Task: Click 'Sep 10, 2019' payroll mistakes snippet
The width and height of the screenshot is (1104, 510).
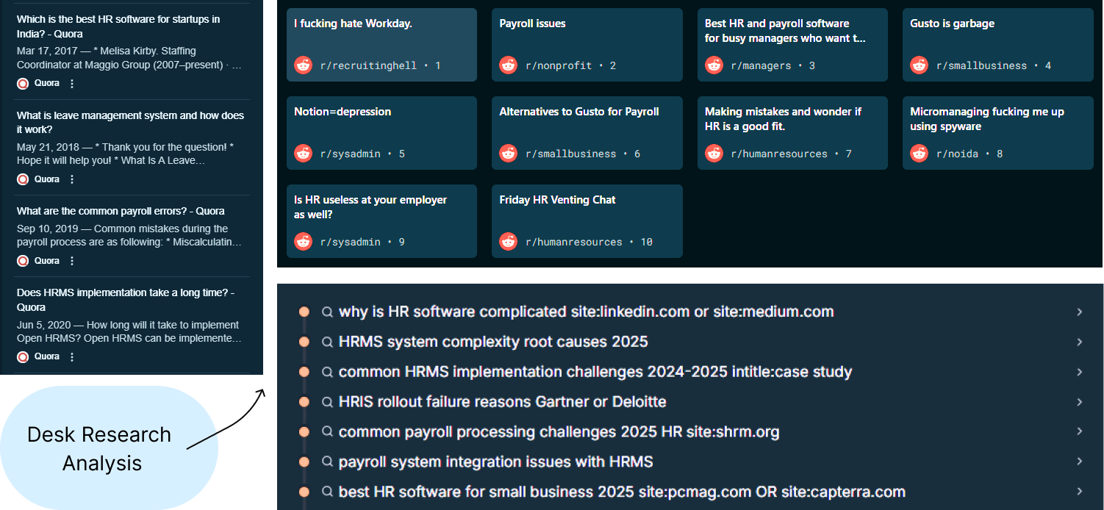Action: coord(129,235)
